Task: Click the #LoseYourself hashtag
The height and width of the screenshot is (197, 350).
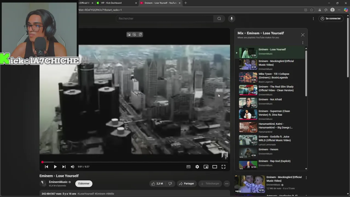Action: tap(86, 194)
